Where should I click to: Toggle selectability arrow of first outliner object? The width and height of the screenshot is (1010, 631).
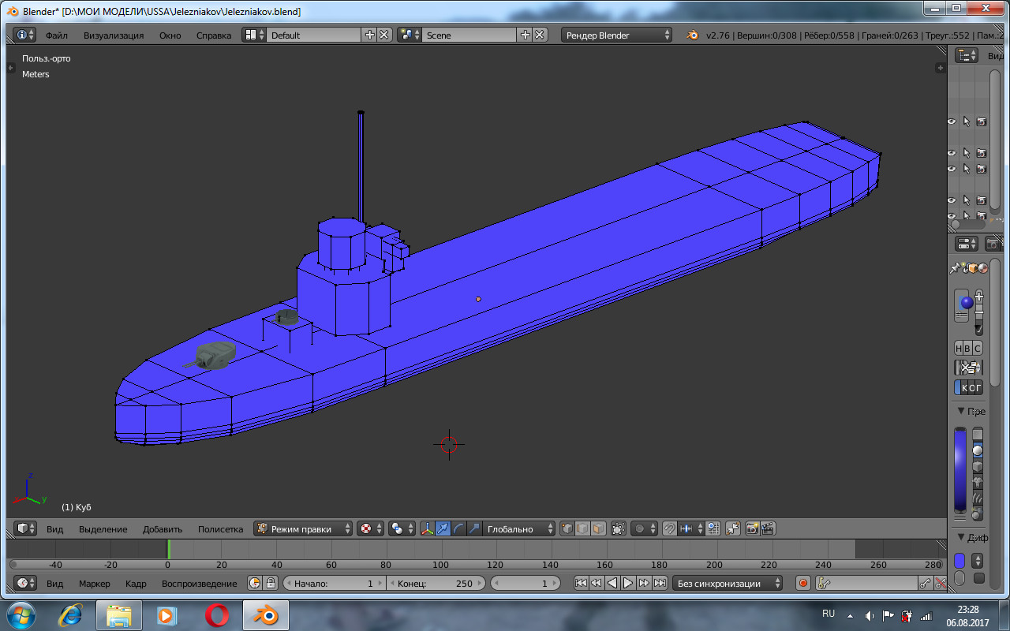(x=967, y=121)
